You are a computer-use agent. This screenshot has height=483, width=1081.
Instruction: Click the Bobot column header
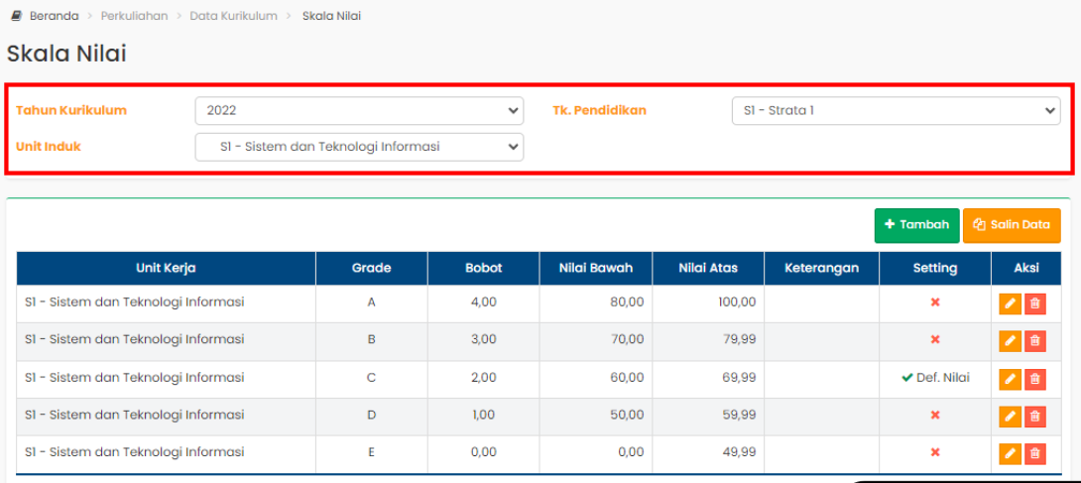483,268
